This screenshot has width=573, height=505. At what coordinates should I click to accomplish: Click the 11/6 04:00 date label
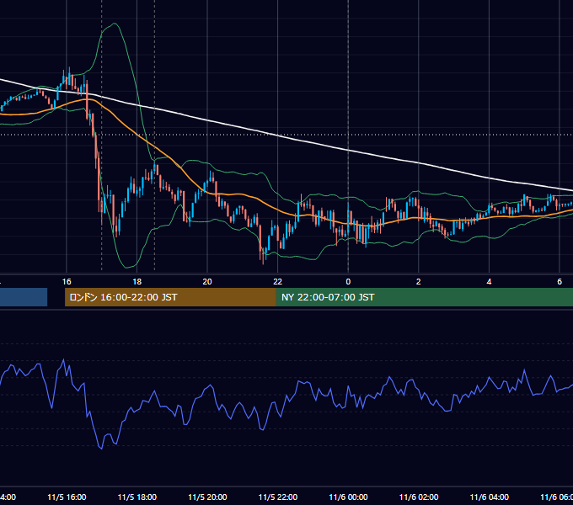tap(490, 497)
